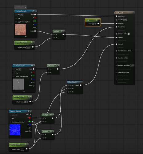Select the SSS_STRENGHT parameter node title
Image resolution: width=143 pixels, height=154 pixels.
coord(21,42)
